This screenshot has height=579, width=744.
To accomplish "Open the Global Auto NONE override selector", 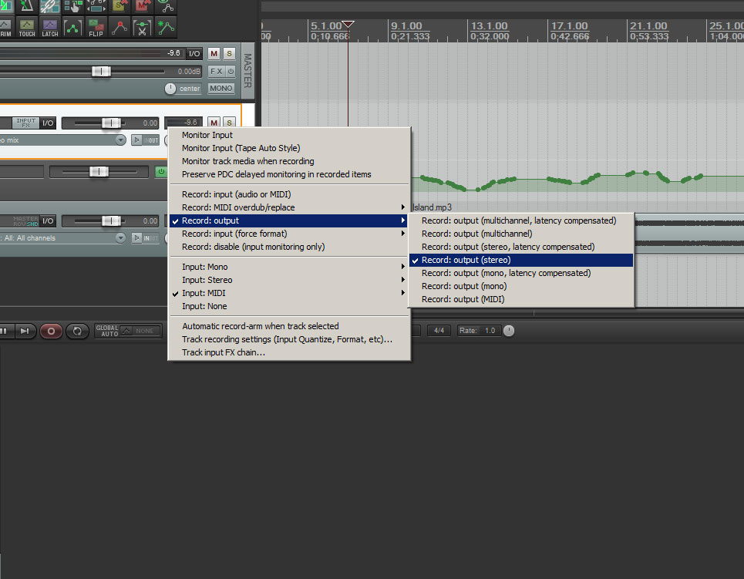I will (x=140, y=331).
